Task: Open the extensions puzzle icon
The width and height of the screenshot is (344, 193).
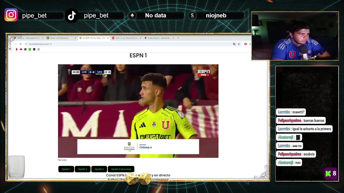Action: click(250, 44)
